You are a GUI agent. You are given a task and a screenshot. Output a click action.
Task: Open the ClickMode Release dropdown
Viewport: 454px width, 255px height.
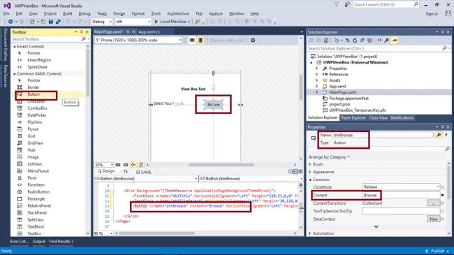click(401, 187)
